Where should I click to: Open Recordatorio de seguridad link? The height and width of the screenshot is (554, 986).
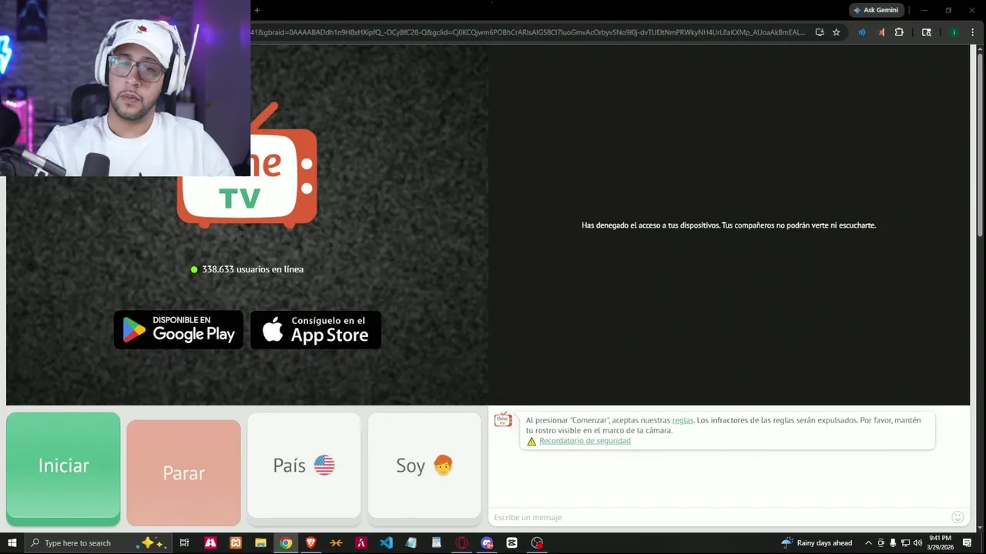point(585,441)
